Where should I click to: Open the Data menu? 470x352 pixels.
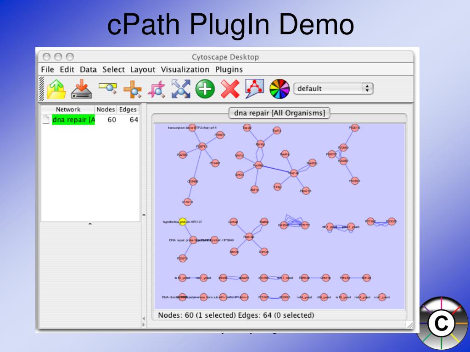[88, 70]
